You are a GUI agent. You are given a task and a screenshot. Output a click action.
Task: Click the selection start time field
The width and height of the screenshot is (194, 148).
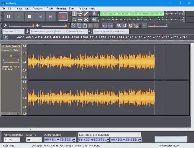pyautogui.click(x=94, y=140)
